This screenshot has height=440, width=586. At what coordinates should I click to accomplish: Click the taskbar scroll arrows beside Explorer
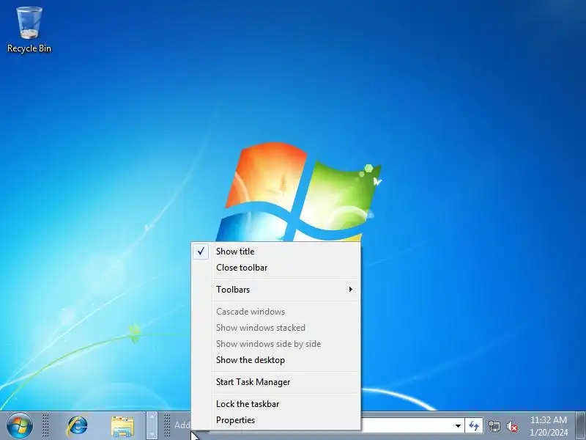tap(152, 426)
